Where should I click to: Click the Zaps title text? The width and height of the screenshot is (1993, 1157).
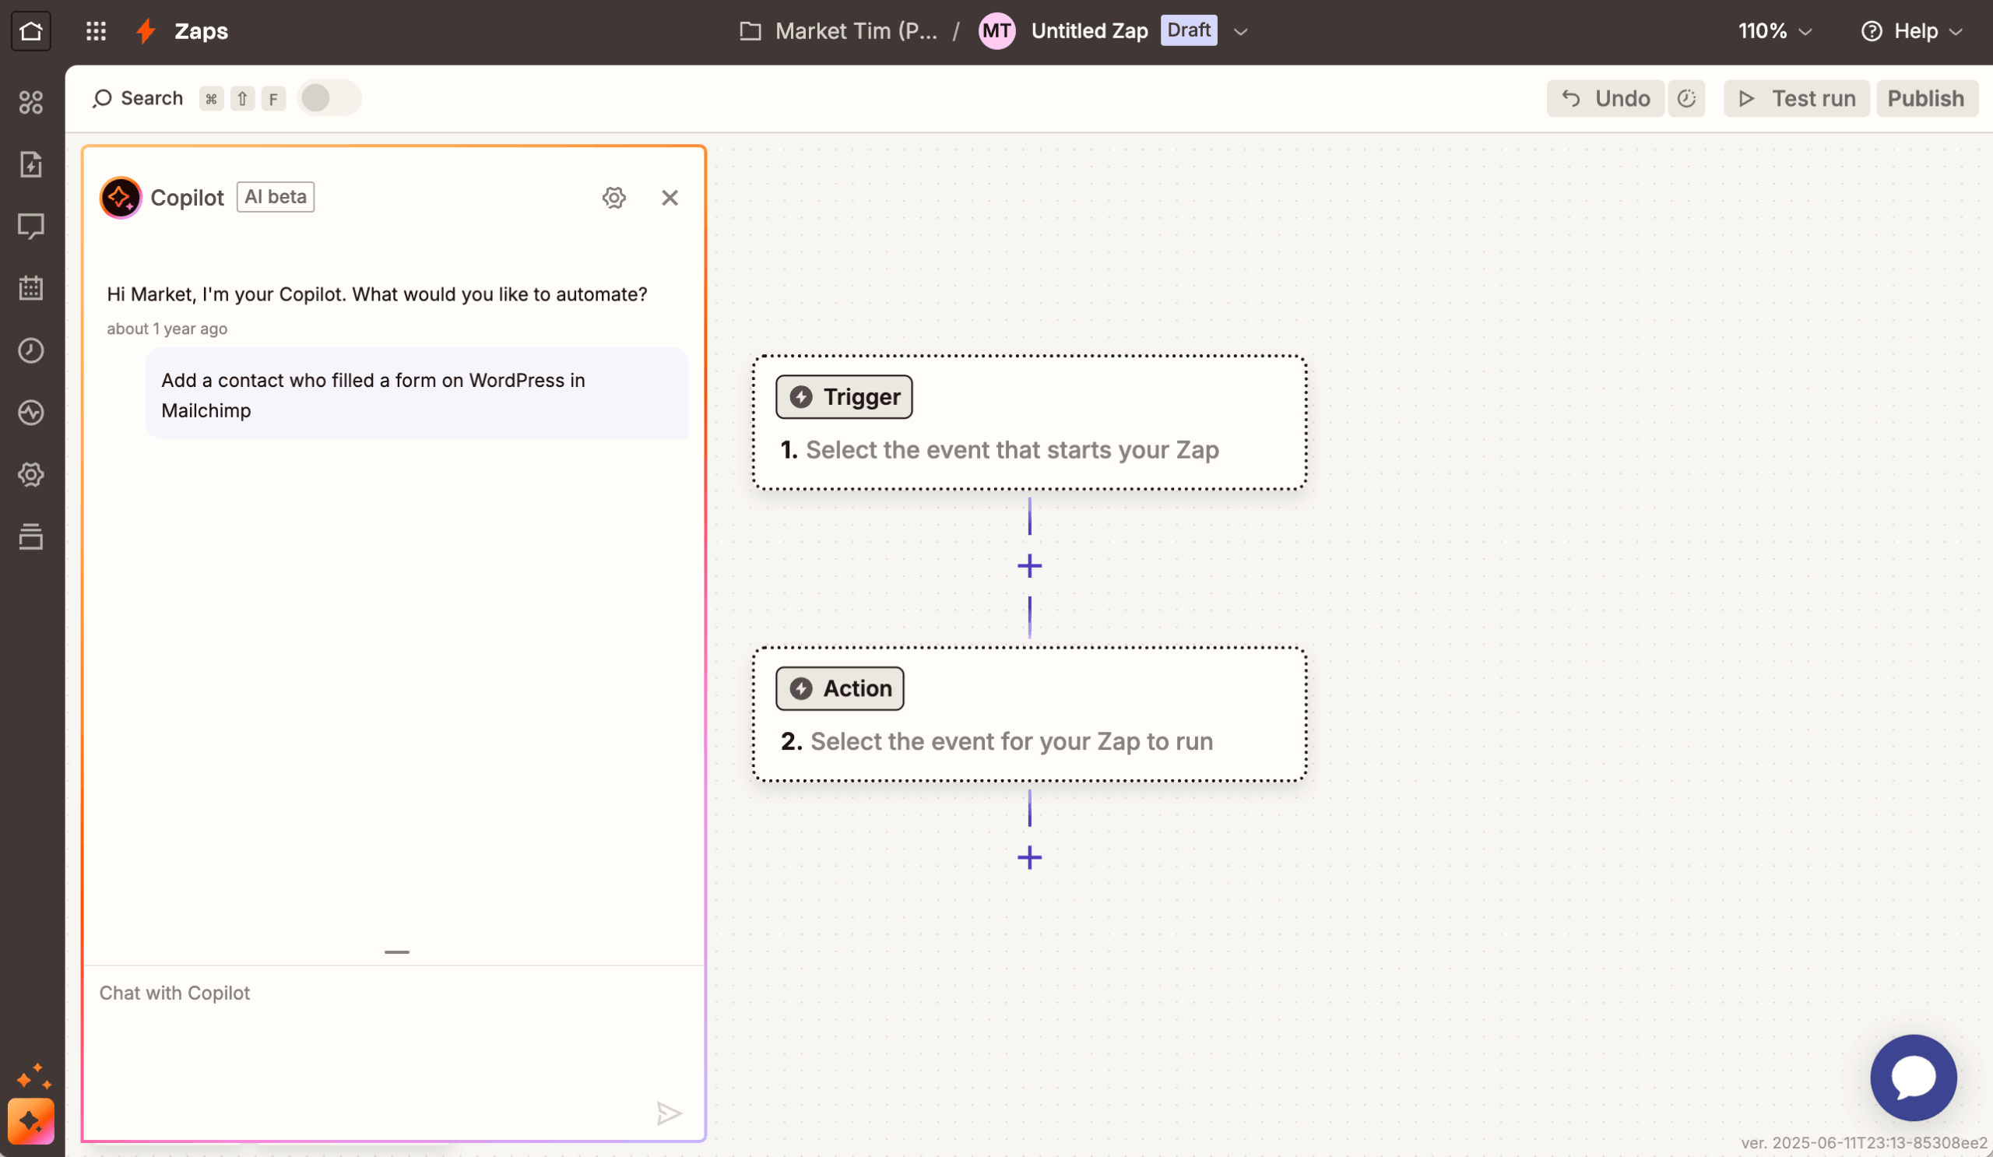201,31
